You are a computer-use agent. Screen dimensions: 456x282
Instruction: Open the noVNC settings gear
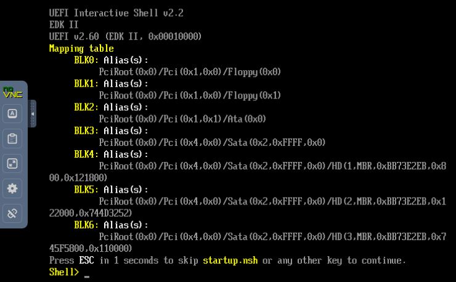(12, 188)
